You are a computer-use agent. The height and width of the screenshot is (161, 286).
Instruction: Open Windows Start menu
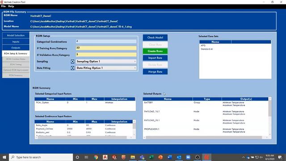click(4, 157)
